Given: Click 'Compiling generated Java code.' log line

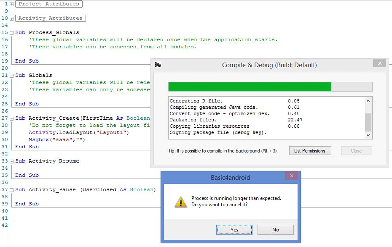Looking at the screenshot, I should pos(214,107).
